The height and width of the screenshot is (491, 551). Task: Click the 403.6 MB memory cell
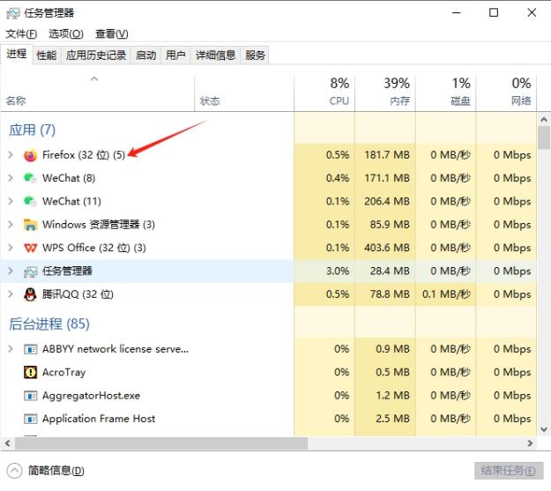click(x=386, y=248)
